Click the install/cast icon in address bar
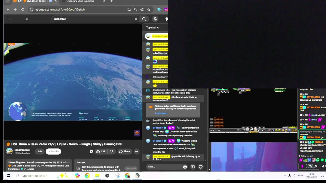 [129, 9]
